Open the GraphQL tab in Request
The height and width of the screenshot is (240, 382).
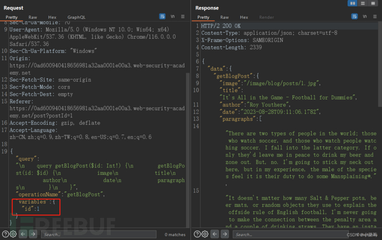coord(76,17)
